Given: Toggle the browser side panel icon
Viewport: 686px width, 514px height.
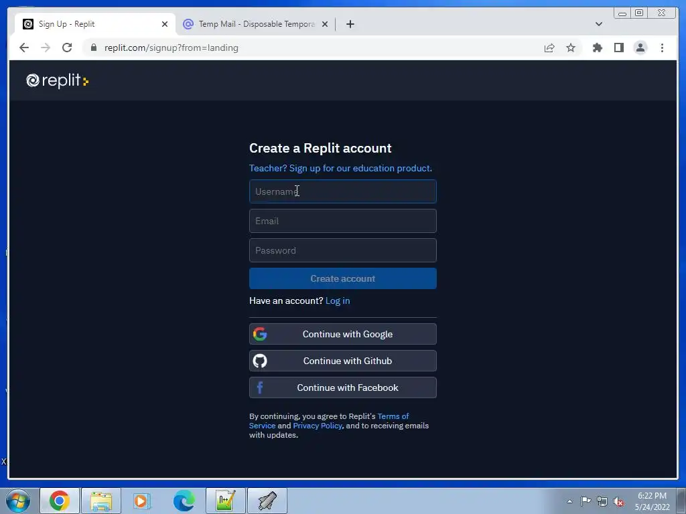Looking at the screenshot, I should pos(618,48).
